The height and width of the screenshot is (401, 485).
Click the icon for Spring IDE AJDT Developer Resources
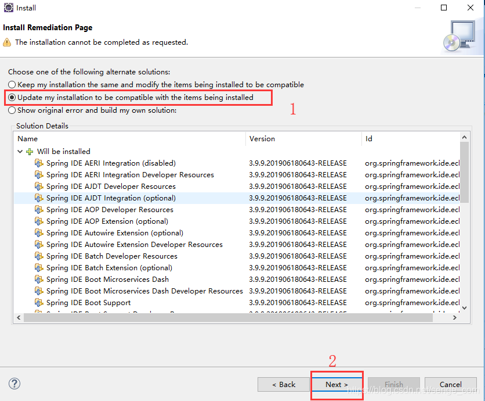click(39, 186)
